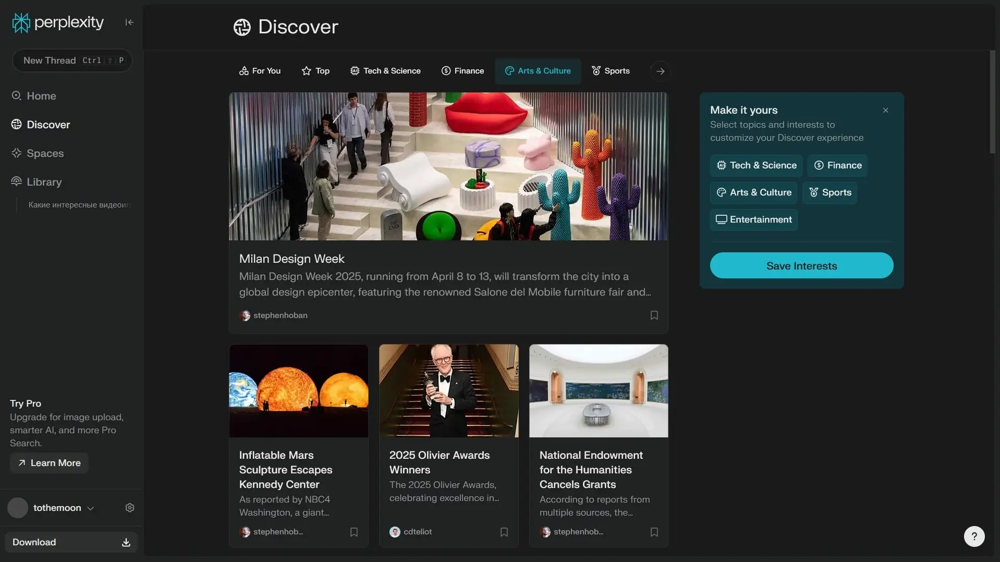Open settings via the gear icon
Viewport: 1000px width, 562px height.
point(130,508)
